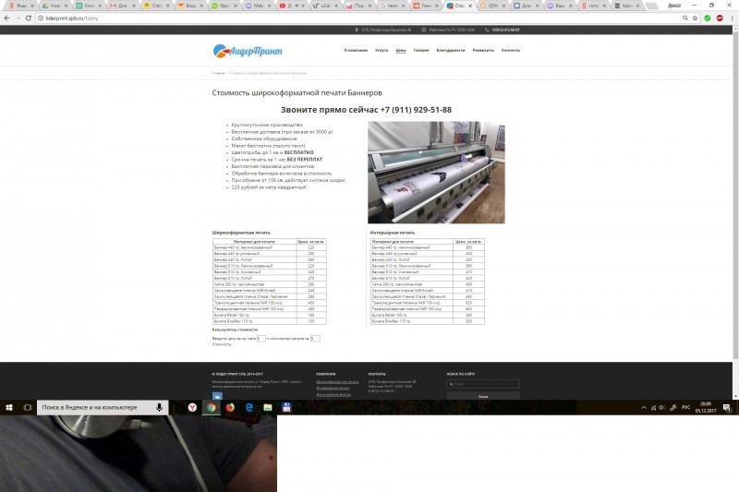The width and height of the screenshot is (739, 492).
Task: Close the active browser tab
Action: (470, 6)
